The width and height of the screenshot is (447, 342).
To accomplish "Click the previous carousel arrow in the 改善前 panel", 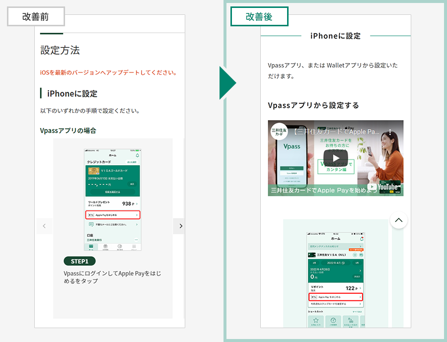I will pyautogui.click(x=45, y=226).
